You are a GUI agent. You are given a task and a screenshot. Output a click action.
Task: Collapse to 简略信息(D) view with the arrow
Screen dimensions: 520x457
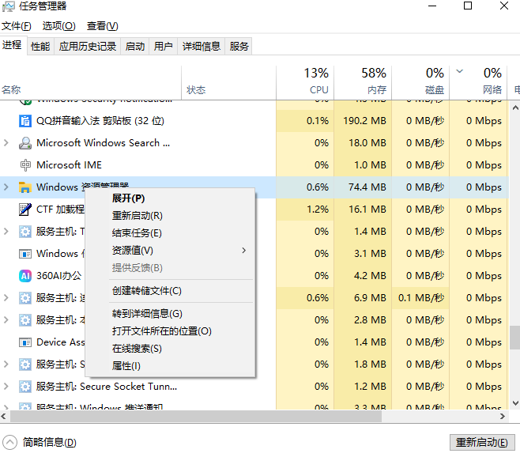point(9,443)
